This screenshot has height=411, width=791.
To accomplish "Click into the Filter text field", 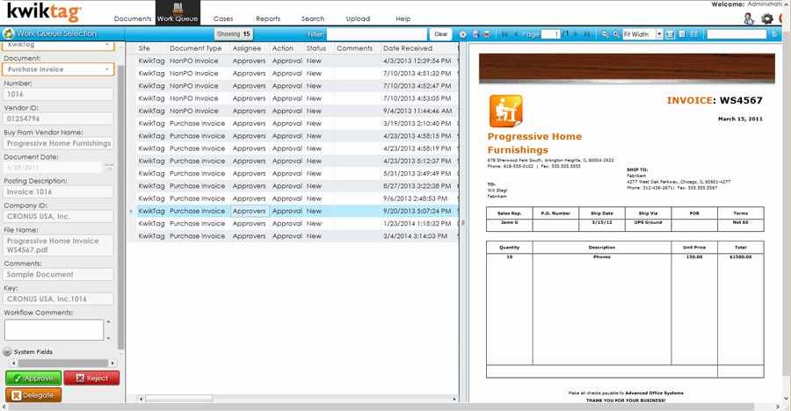I will (x=377, y=34).
